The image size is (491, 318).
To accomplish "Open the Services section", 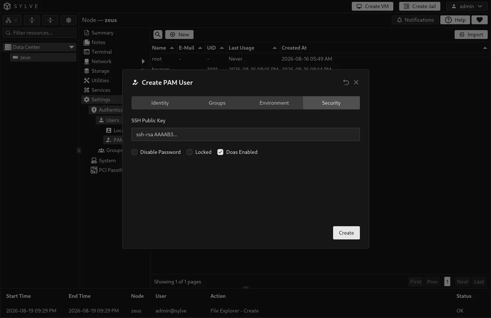I will coord(101,90).
